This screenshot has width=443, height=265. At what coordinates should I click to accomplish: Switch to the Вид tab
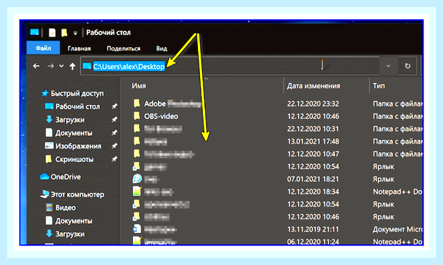(x=161, y=49)
